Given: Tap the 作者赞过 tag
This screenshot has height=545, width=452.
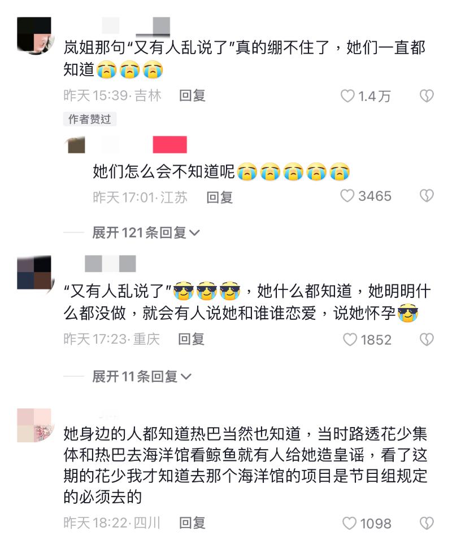Looking at the screenshot, I should [90, 119].
